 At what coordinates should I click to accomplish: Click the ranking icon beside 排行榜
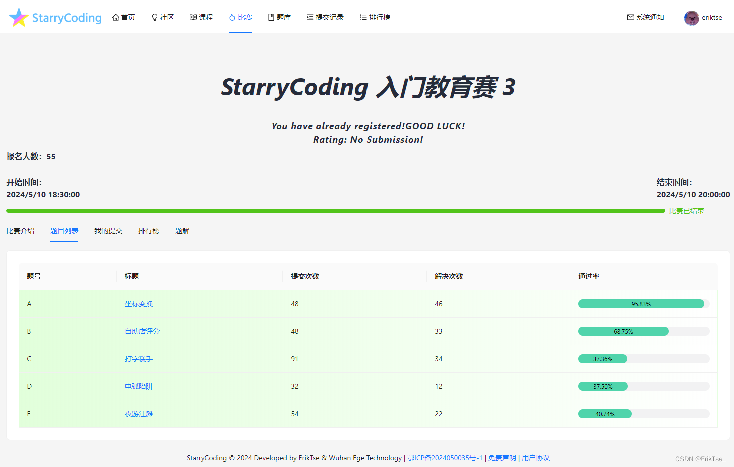363,17
